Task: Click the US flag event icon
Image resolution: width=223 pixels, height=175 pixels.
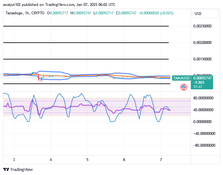Action: pyautogui.click(x=184, y=87)
